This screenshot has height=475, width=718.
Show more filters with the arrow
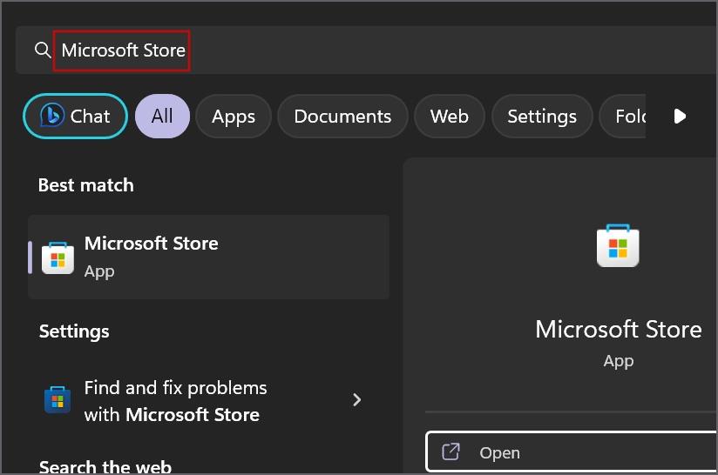[x=680, y=116]
